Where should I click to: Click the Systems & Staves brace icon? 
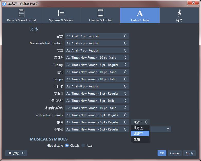pos(61,13)
